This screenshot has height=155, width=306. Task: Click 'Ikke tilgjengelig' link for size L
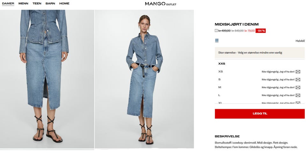(x=278, y=95)
